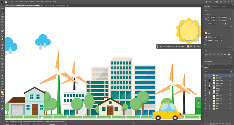234x125 pixels.
Task: Hide the 구름 layer
Action: click(205, 93)
